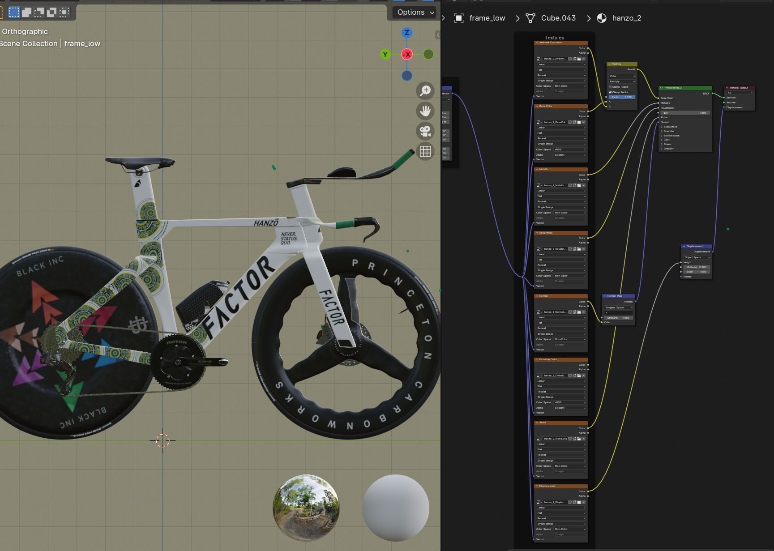774x551 pixels.
Task: Expand Subsurface panel in Principled BSDF
Action: pos(662,127)
